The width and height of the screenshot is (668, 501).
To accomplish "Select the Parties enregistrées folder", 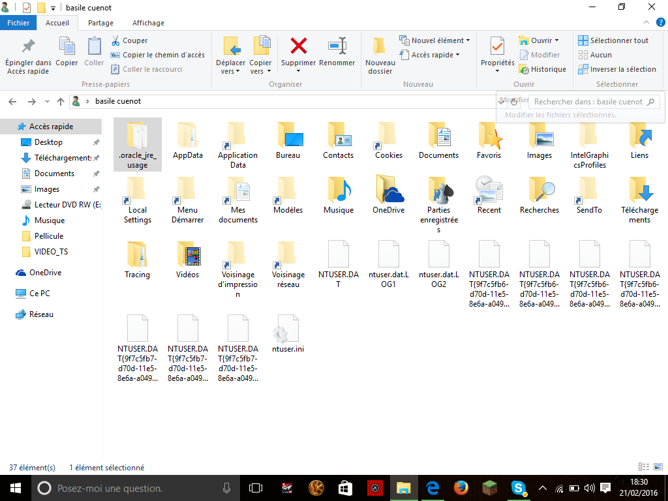I will click(x=439, y=205).
